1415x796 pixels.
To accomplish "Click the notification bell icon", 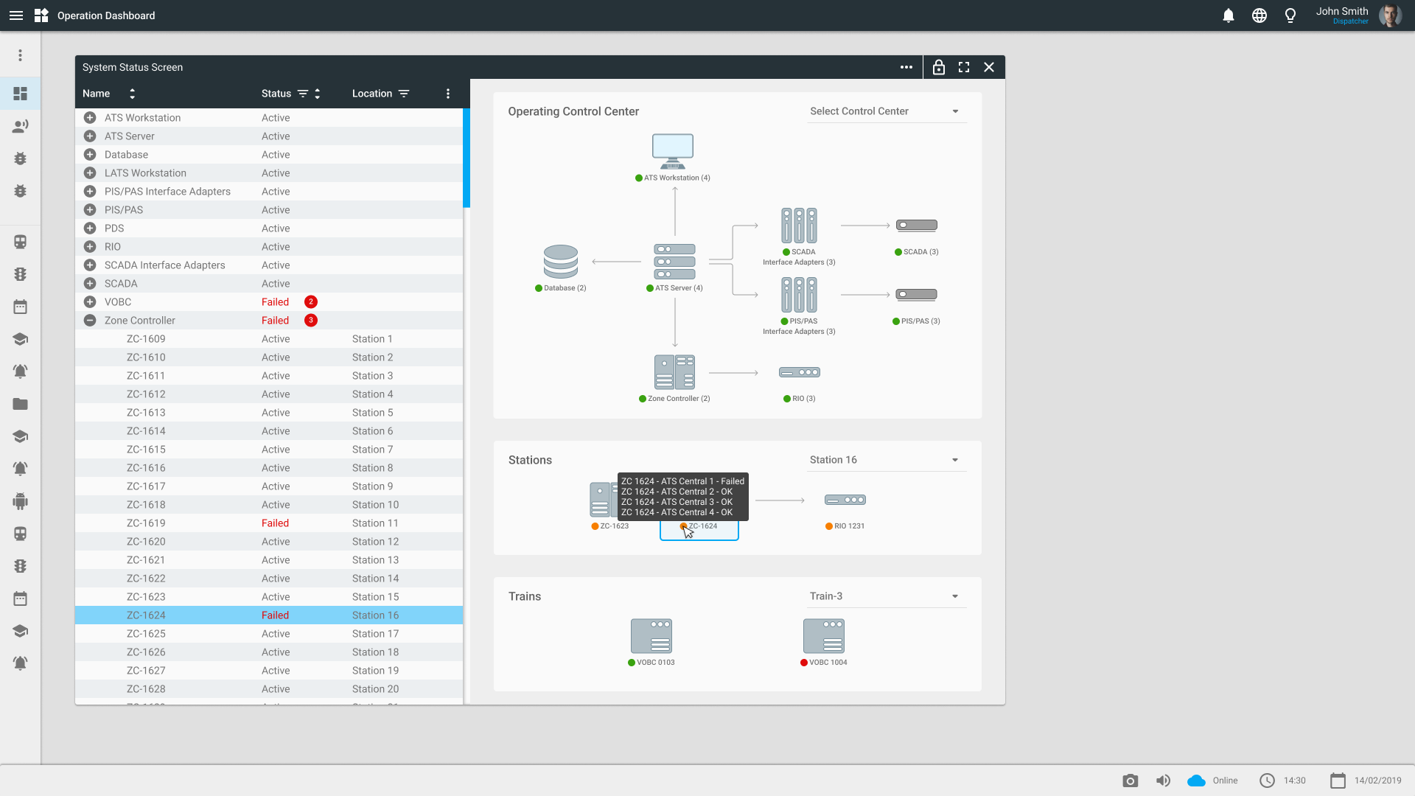I will coord(1228,15).
